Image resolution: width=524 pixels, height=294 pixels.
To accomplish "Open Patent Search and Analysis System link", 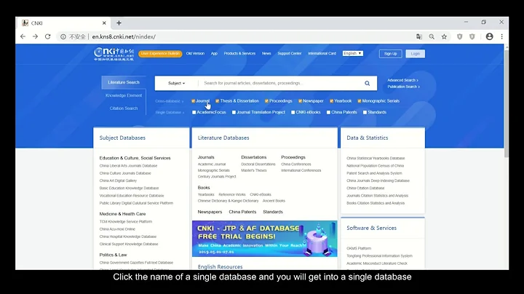I will coord(374,173).
